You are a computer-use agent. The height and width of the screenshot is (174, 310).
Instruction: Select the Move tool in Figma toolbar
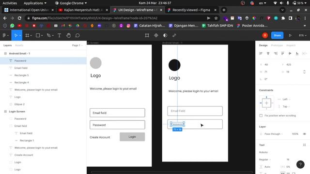coord(15,35)
